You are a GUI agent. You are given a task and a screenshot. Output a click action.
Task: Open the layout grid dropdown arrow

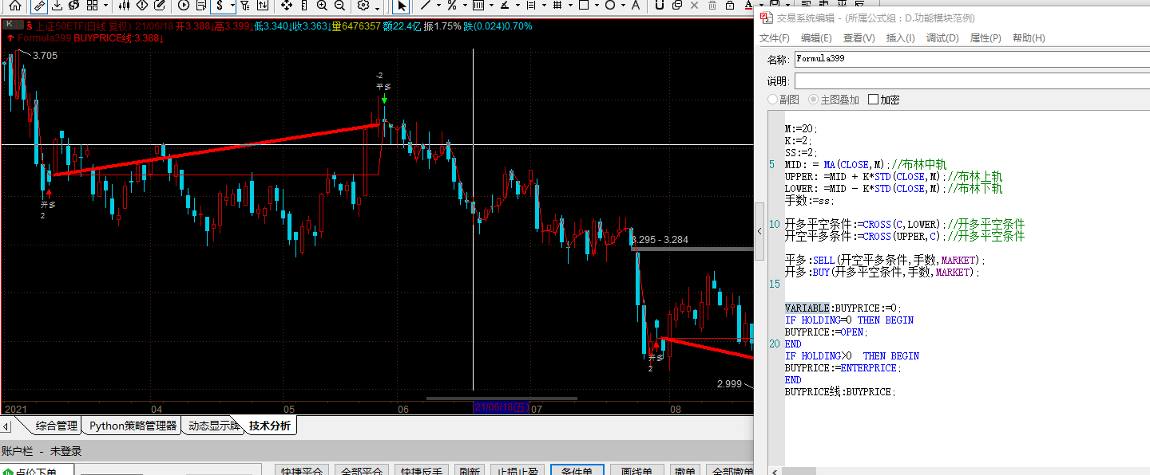(105, 6)
